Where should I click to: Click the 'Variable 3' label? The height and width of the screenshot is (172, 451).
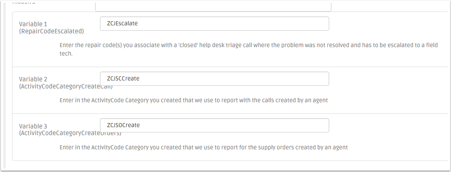tap(33, 126)
